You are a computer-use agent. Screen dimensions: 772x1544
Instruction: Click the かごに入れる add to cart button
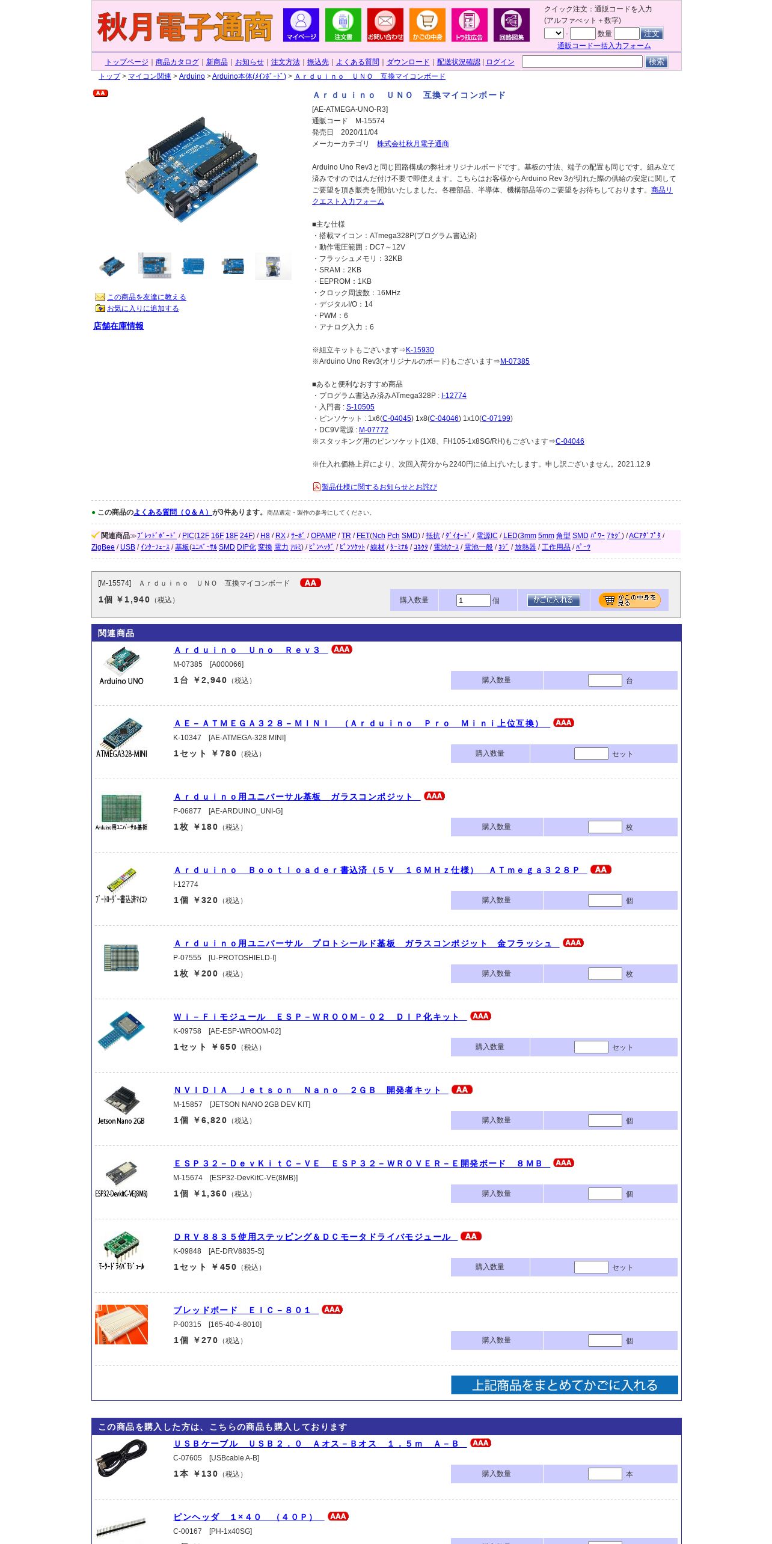coord(553,600)
